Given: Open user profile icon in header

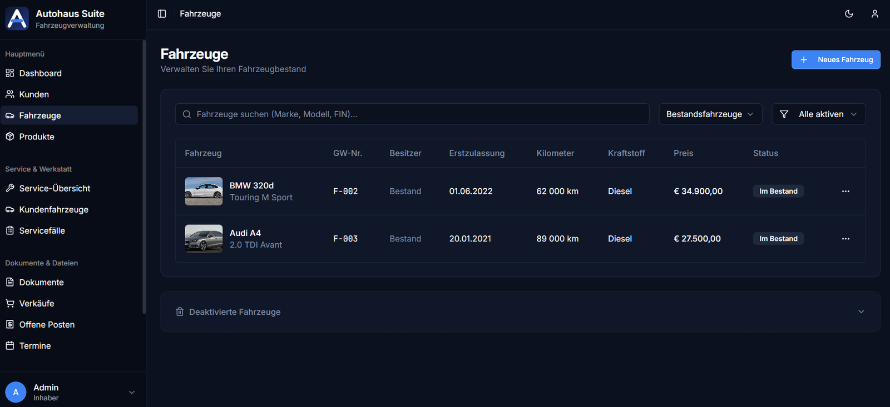Looking at the screenshot, I should (874, 14).
